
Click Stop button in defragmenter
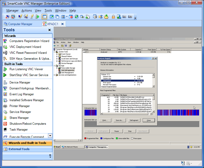click(130, 131)
